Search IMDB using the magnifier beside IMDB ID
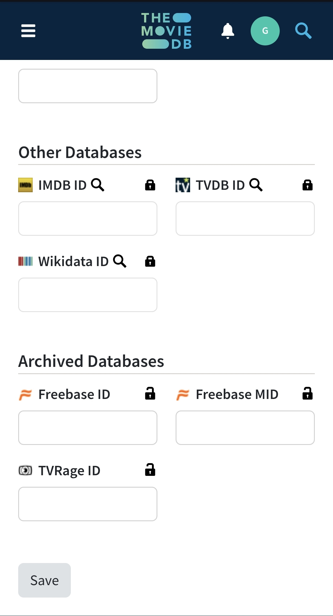This screenshot has width=333, height=616. (98, 185)
